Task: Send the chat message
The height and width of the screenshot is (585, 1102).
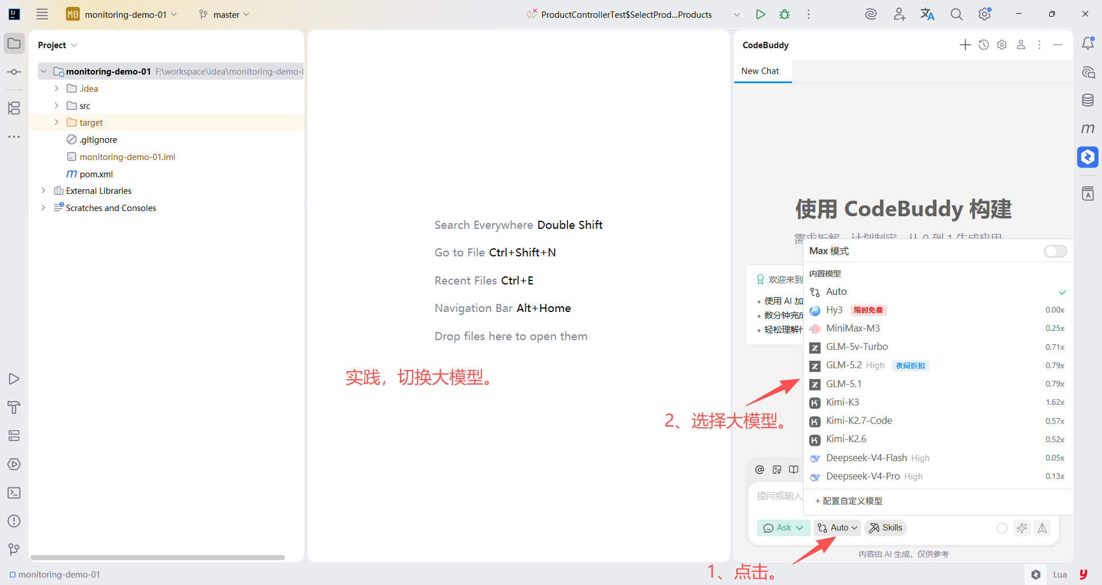Action: click(x=1042, y=528)
